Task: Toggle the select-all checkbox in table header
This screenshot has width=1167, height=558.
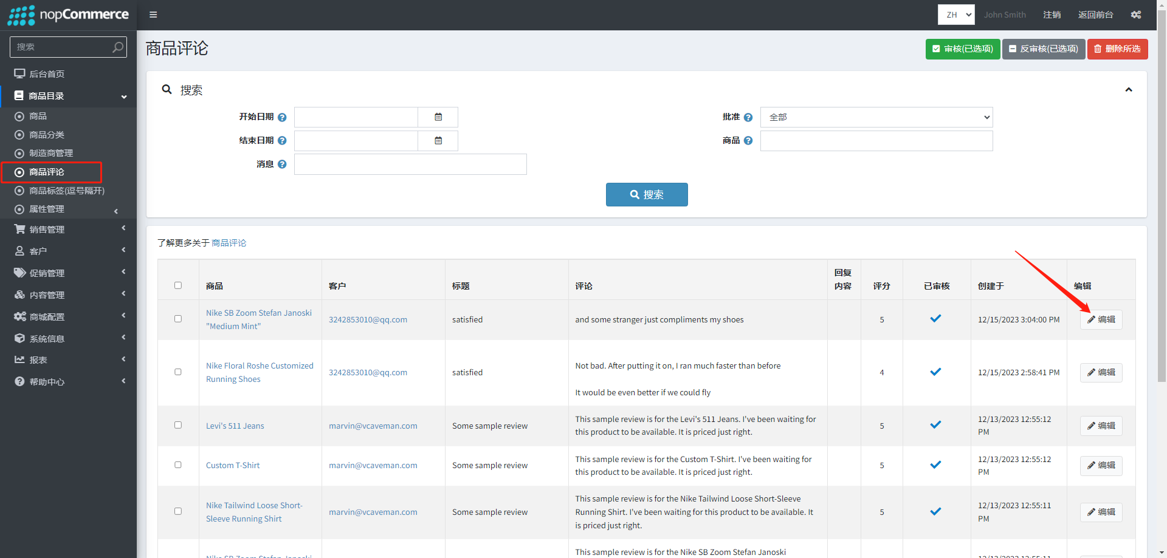Action: 178,285
